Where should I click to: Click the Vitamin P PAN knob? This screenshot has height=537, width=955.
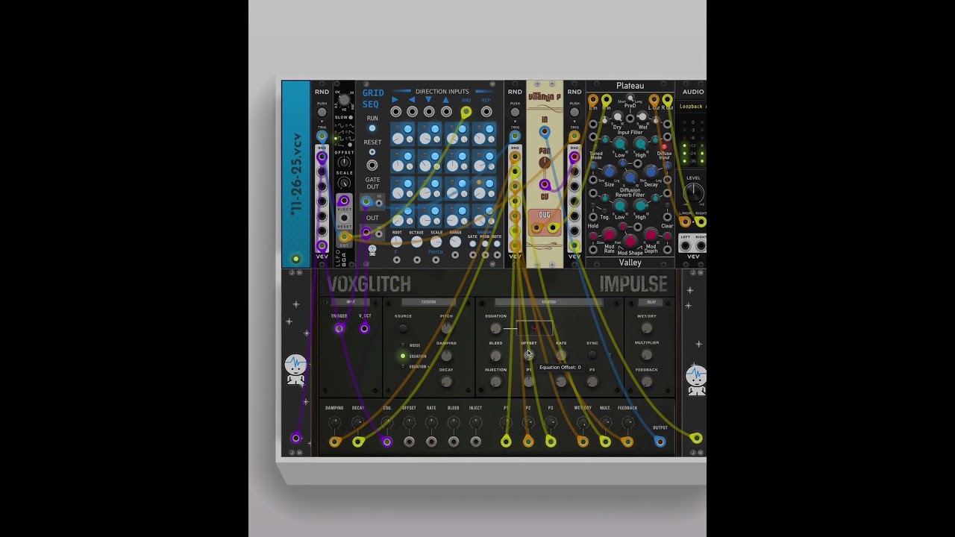(545, 163)
